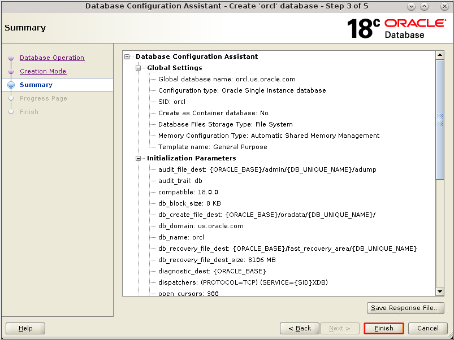Image resolution: width=454 pixels, height=340 pixels.
Task: Select 'db_recovery_file_dest_size: 8106 MB' row
Action: click(217, 260)
